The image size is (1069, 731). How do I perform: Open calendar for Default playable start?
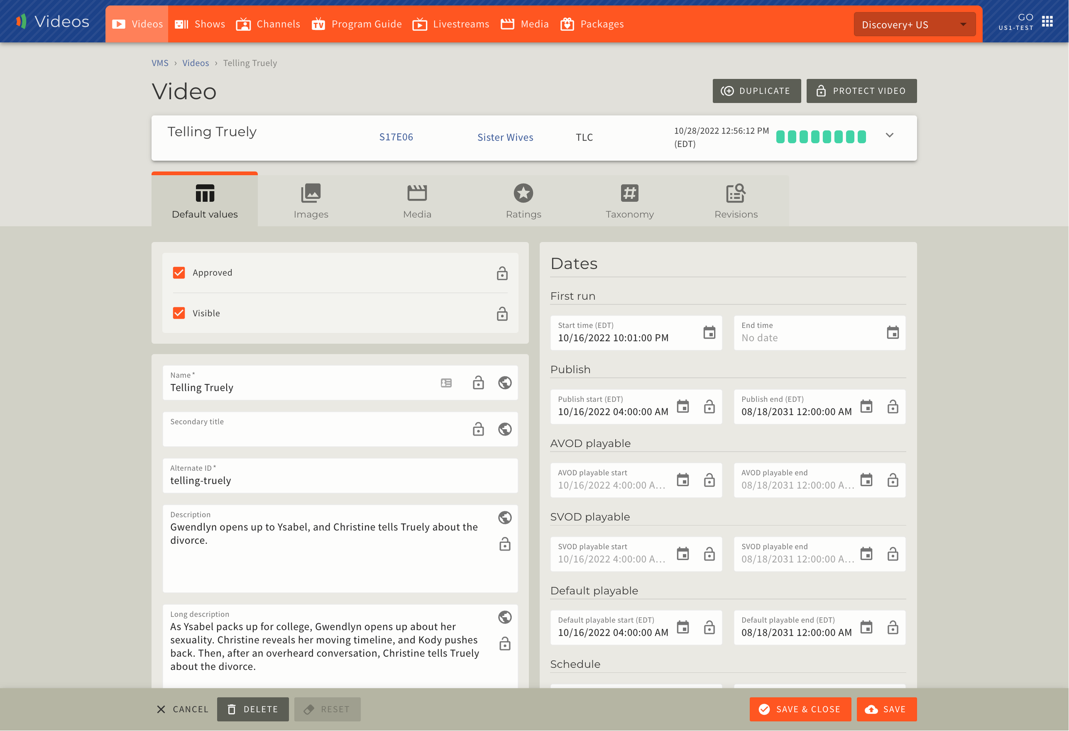click(x=683, y=628)
